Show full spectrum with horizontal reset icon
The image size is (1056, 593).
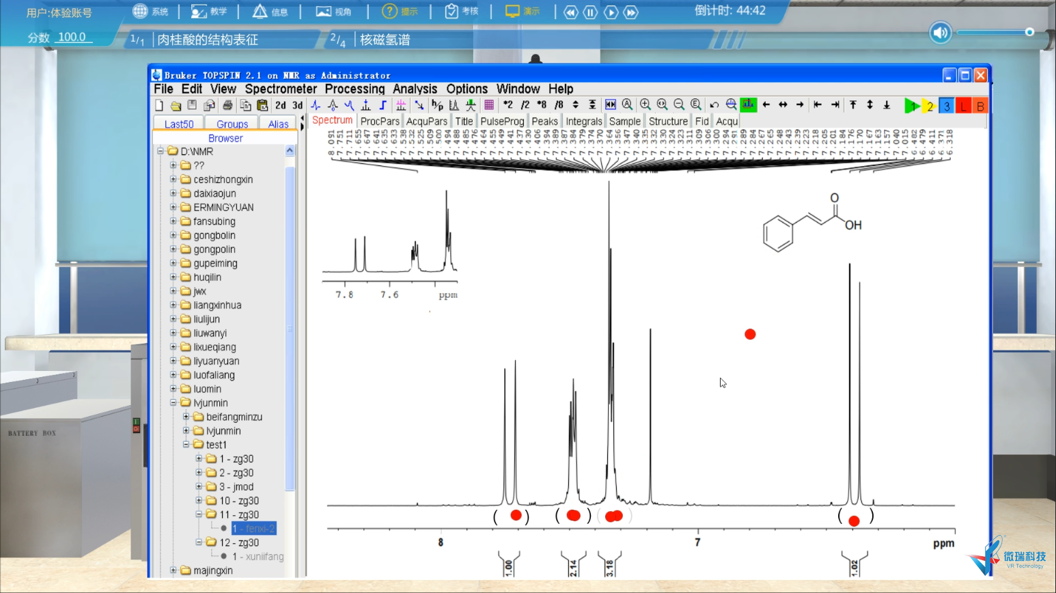(611, 105)
